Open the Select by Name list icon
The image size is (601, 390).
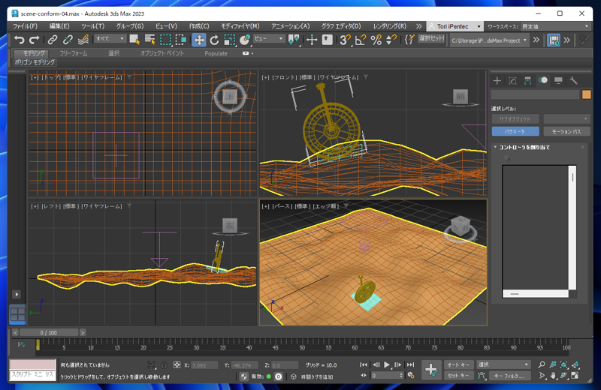click(x=149, y=40)
